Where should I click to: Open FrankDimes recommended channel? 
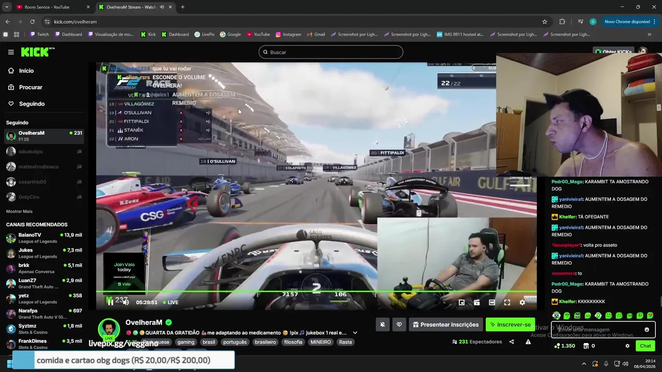[44, 344]
